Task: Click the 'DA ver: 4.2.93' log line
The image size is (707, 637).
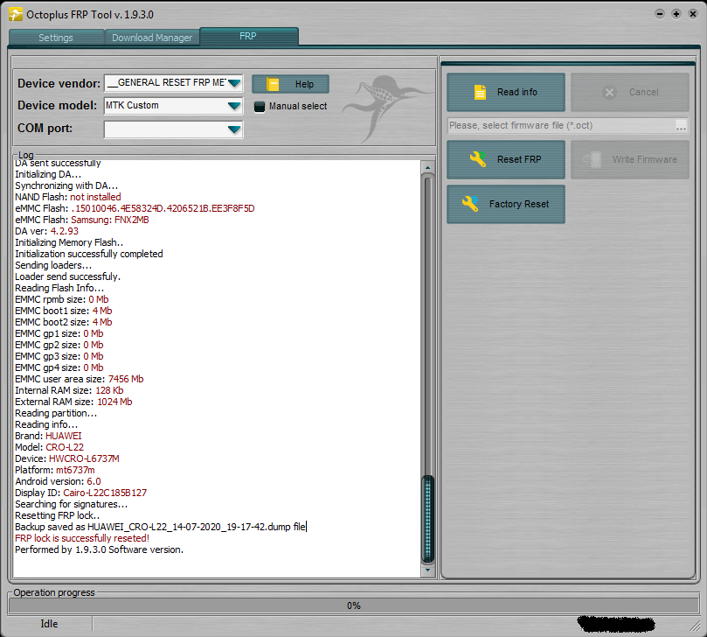Action: tap(47, 231)
